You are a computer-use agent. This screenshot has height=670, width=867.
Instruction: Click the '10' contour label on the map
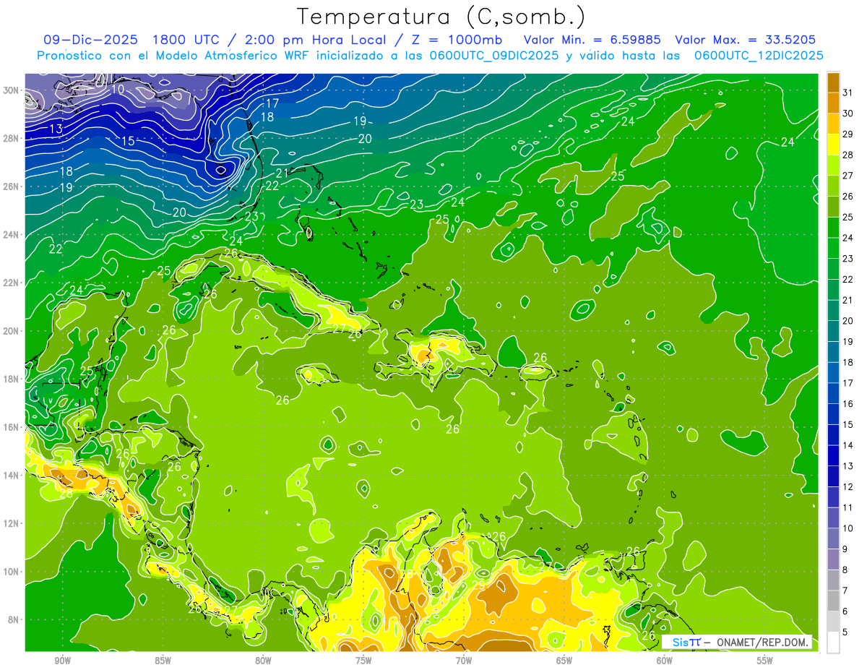coord(118,90)
